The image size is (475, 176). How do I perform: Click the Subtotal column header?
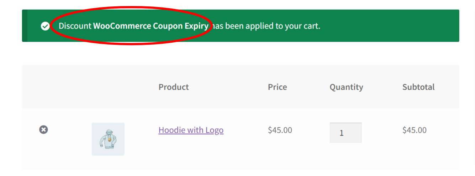click(418, 87)
